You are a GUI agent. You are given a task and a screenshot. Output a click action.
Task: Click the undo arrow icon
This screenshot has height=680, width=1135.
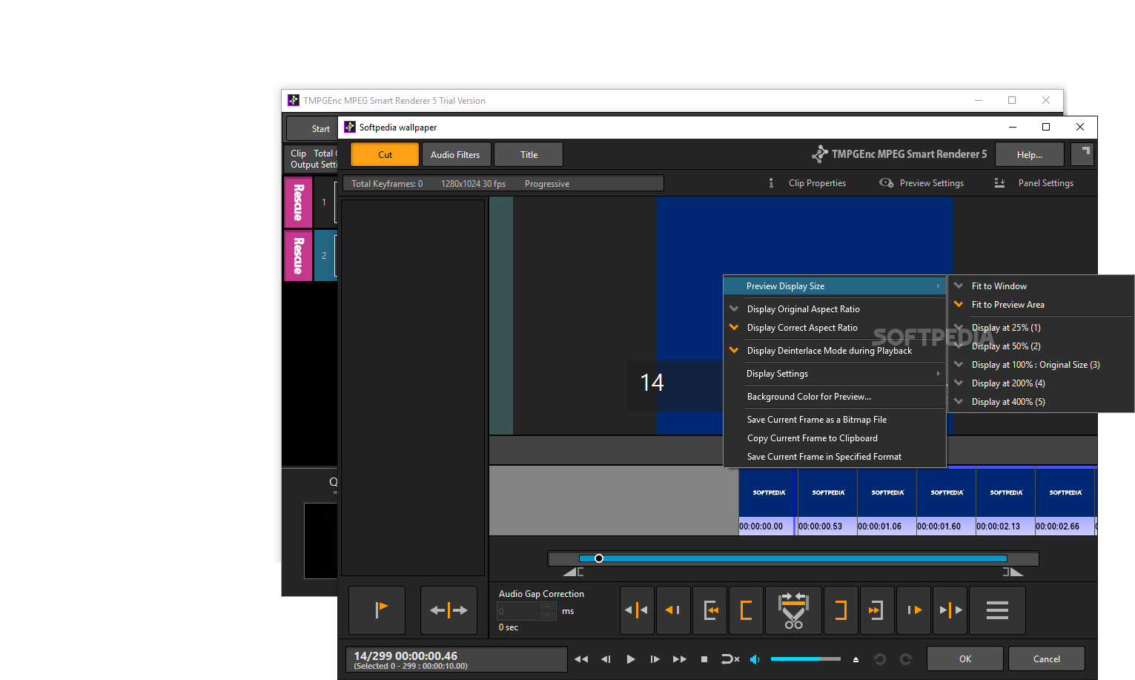coord(880,659)
